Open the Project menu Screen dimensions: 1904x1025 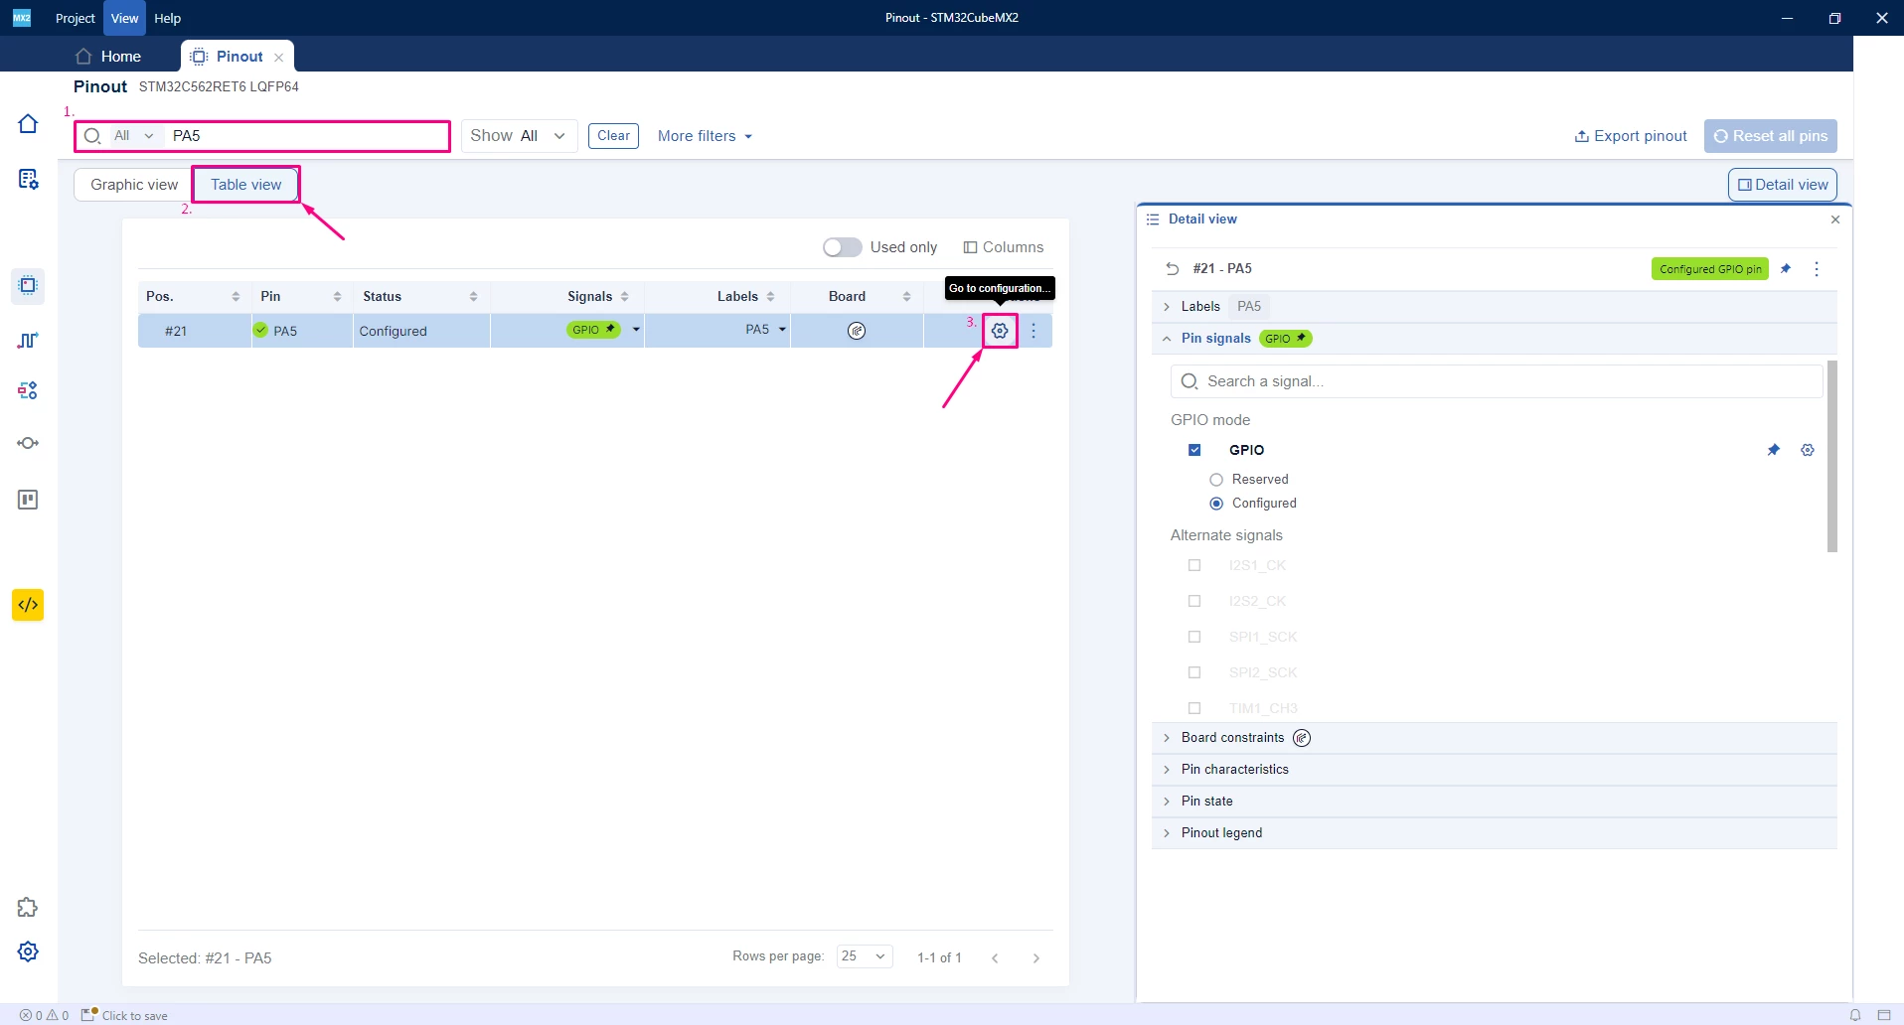pos(76,18)
